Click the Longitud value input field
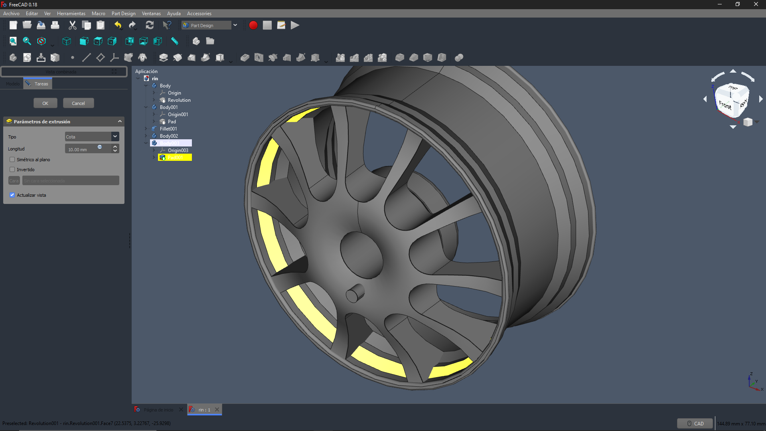The image size is (766, 431). click(82, 150)
